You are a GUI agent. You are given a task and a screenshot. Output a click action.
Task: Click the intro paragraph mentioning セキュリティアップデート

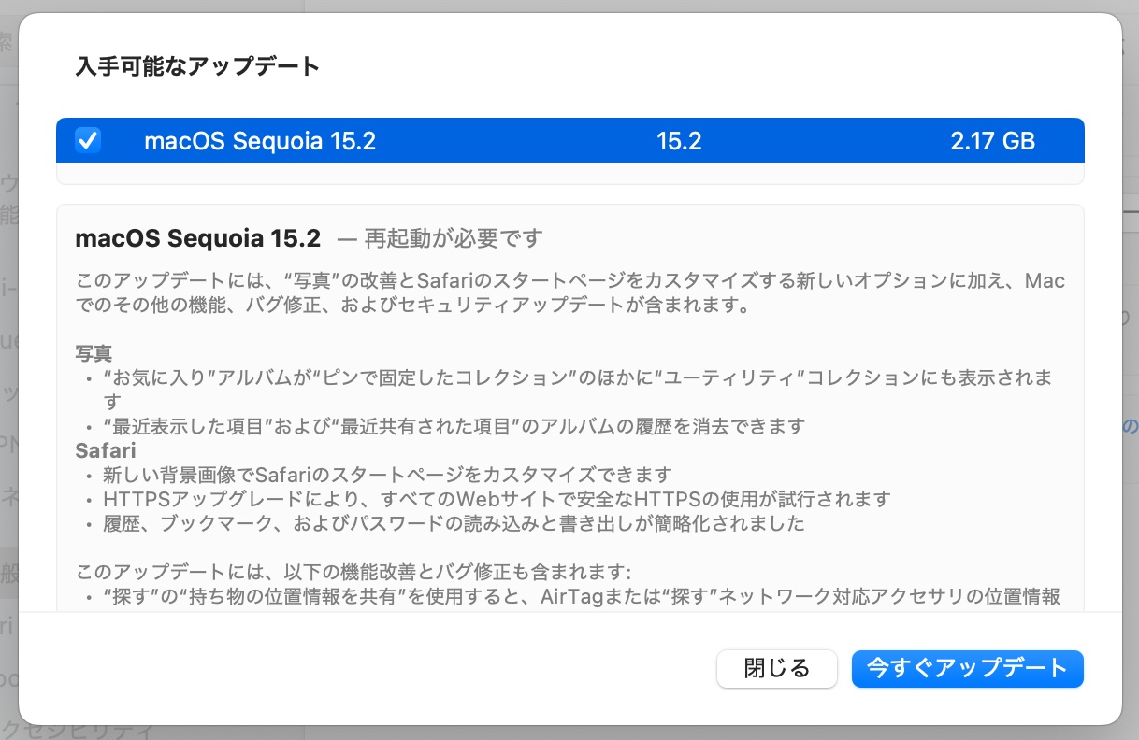coord(570,293)
